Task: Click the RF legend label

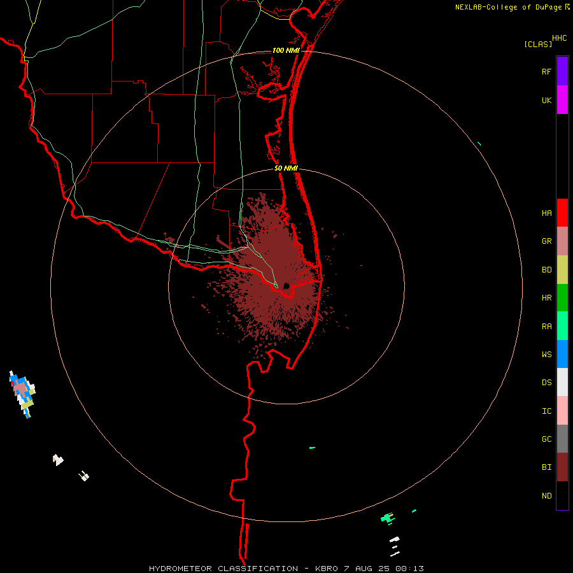Action: tap(546, 71)
